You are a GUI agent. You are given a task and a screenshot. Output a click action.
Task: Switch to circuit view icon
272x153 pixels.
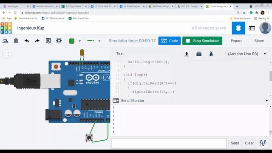point(238,28)
